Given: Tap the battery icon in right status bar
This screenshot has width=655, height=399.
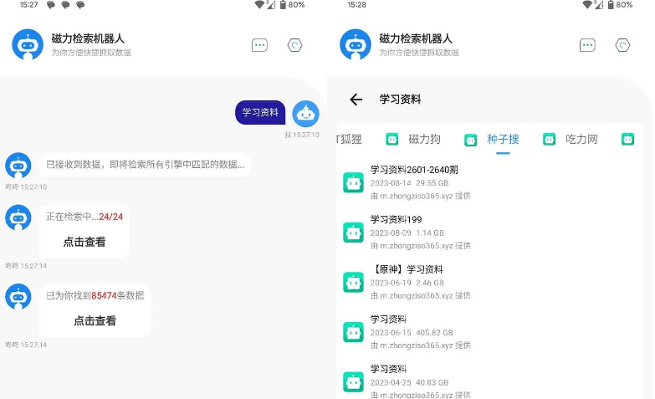Looking at the screenshot, I should (611, 4).
